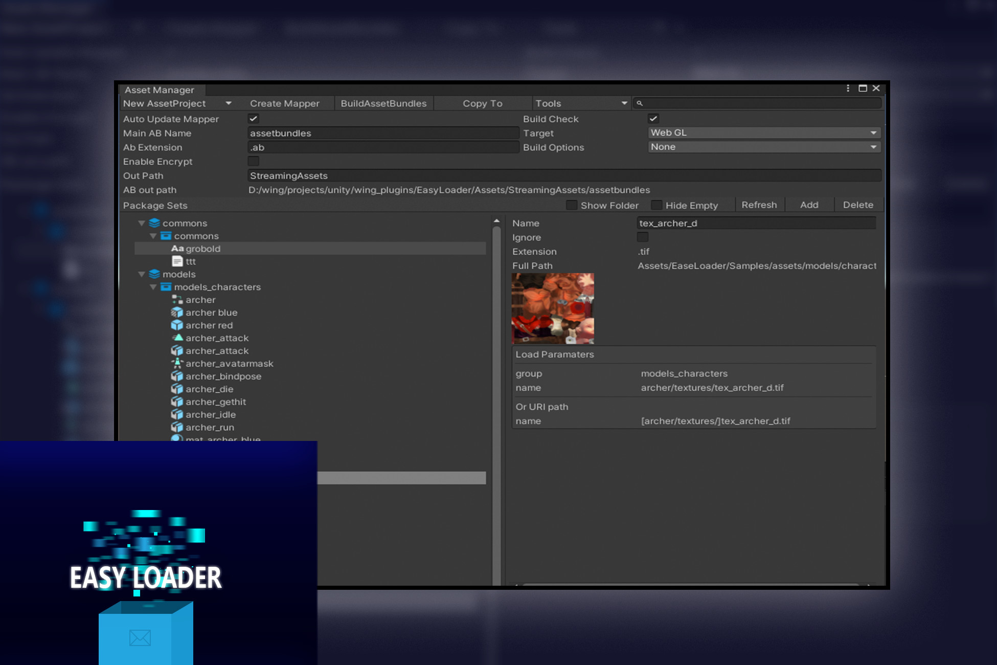The image size is (997, 665).
Task: Open the New AssetProject menu
Action: point(176,103)
